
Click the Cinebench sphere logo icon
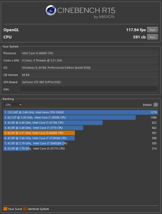point(51,10)
